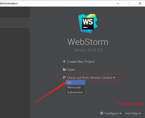
Task: Select Git from the dropdown
Action: coord(75,82)
